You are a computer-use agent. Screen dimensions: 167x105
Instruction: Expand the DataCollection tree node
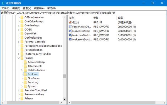(x=22, y=70)
